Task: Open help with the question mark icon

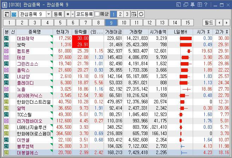Action: (x=206, y=5)
